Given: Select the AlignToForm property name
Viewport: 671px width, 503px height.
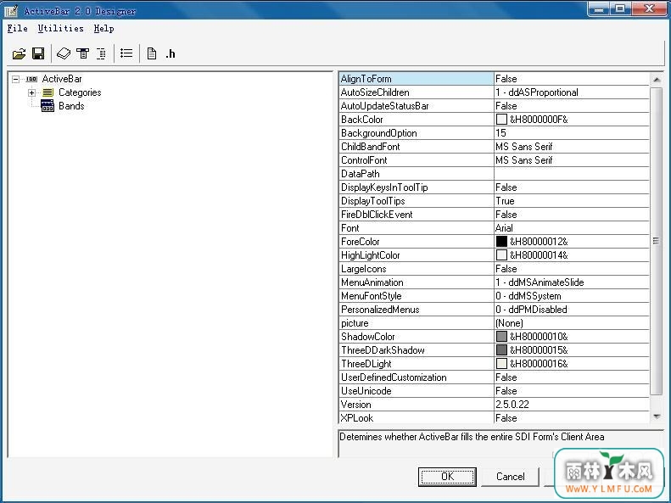Looking at the screenshot, I should click(366, 79).
